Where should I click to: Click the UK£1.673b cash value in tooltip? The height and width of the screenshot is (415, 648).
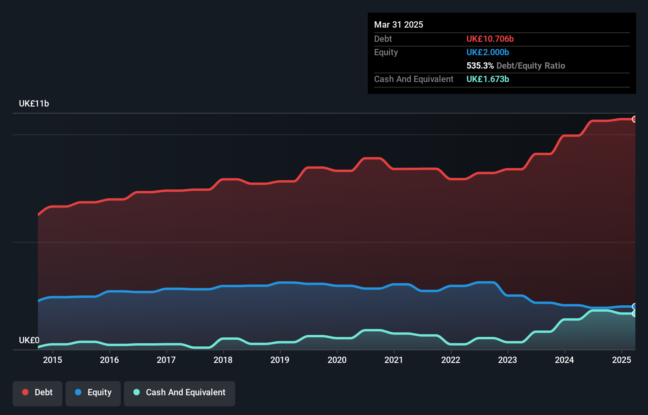[488, 79]
